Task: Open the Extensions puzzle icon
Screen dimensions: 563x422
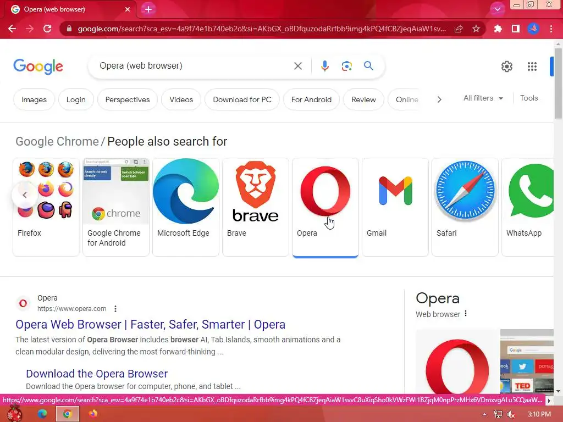Action: [498, 29]
